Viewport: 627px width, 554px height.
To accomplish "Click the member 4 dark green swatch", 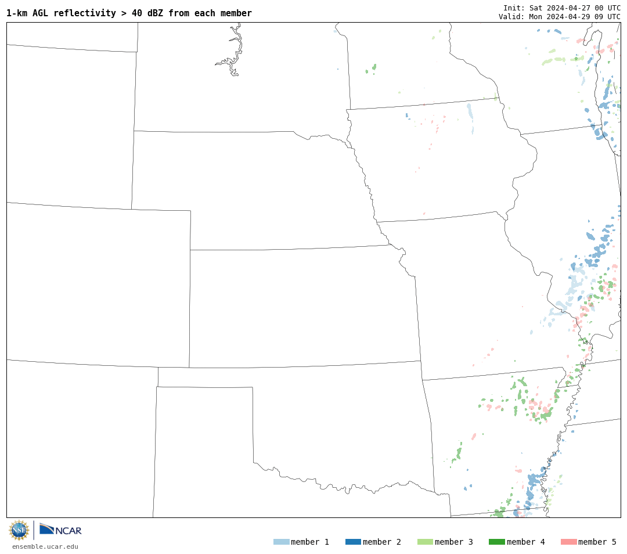I will pyautogui.click(x=496, y=542).
